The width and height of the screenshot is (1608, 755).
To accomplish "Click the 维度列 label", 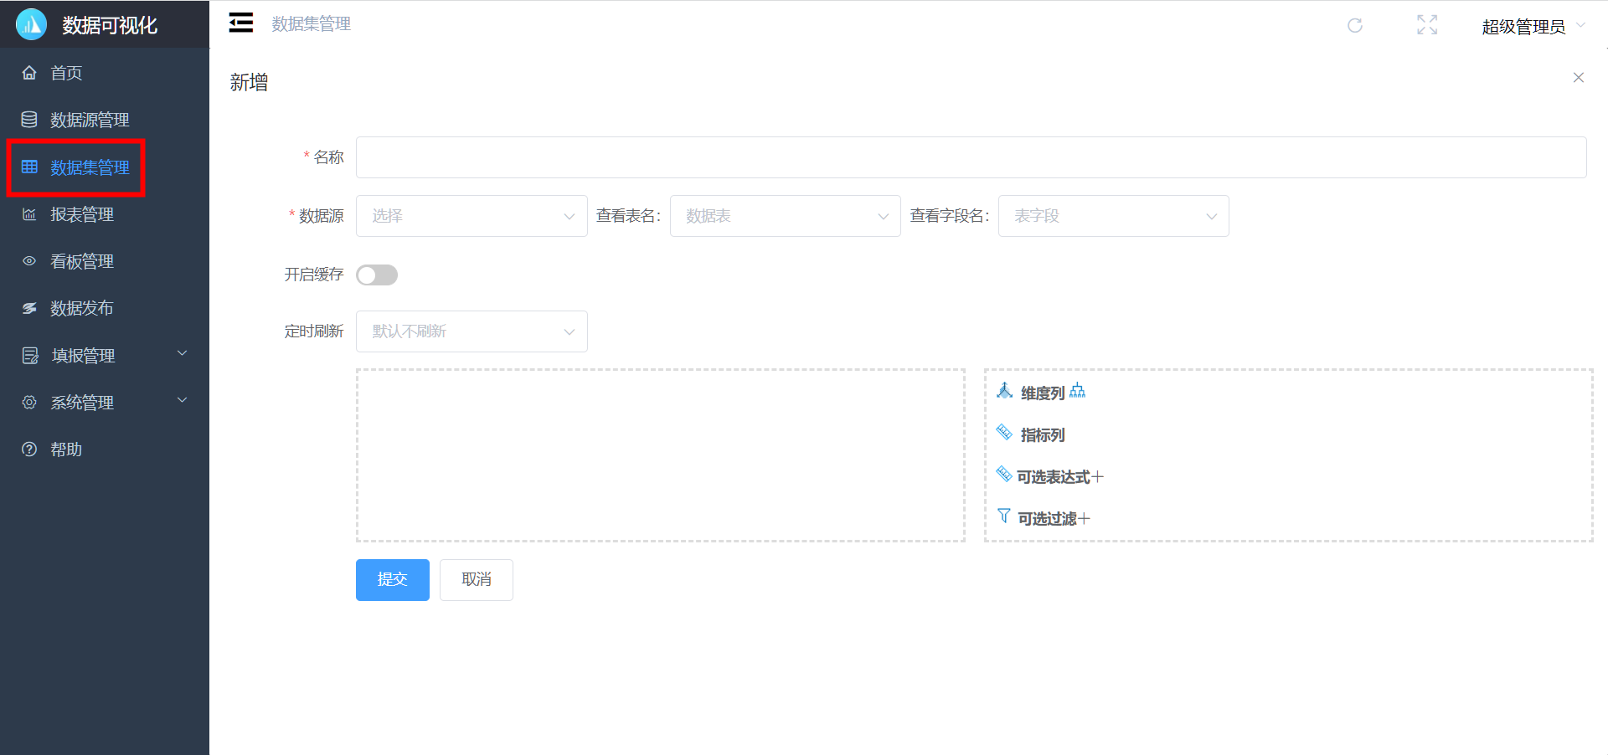I will 1043,393.
